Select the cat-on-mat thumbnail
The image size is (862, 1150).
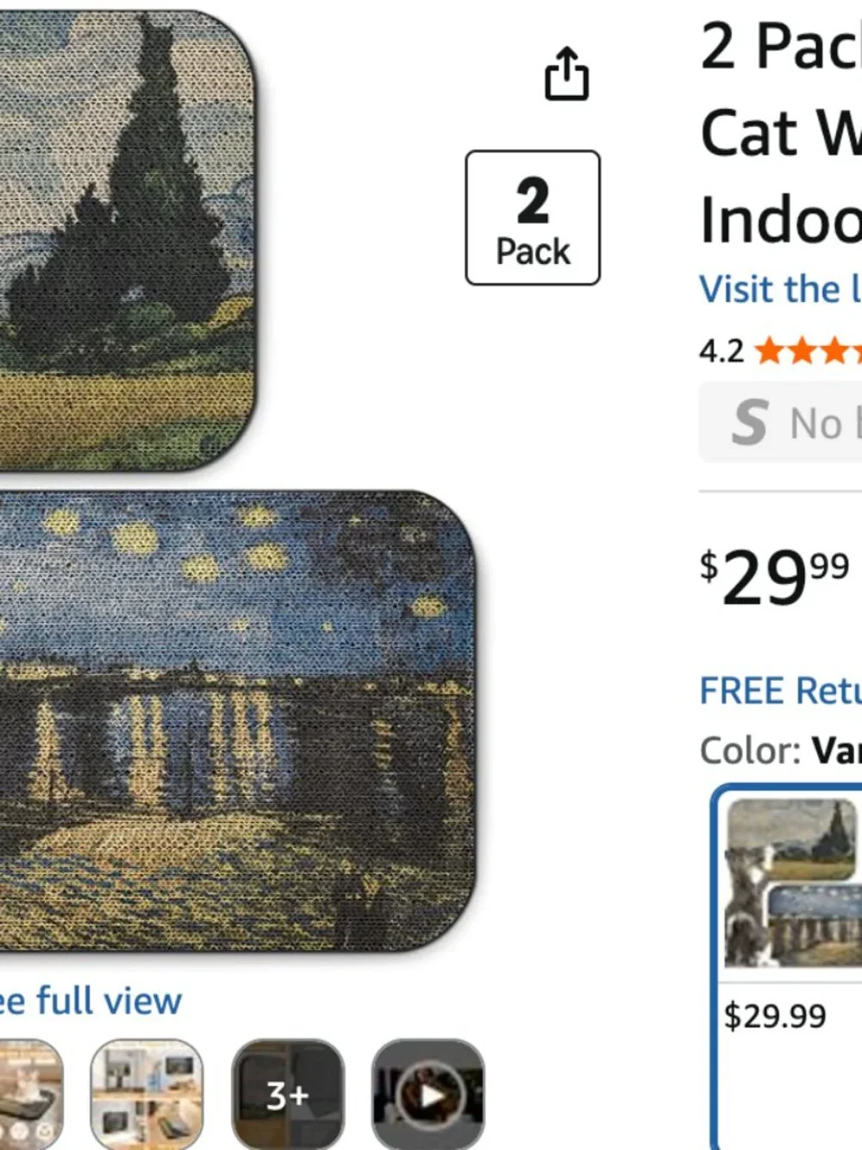tap(30, 1094)
